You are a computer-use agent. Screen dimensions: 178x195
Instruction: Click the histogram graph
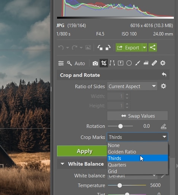115,8
